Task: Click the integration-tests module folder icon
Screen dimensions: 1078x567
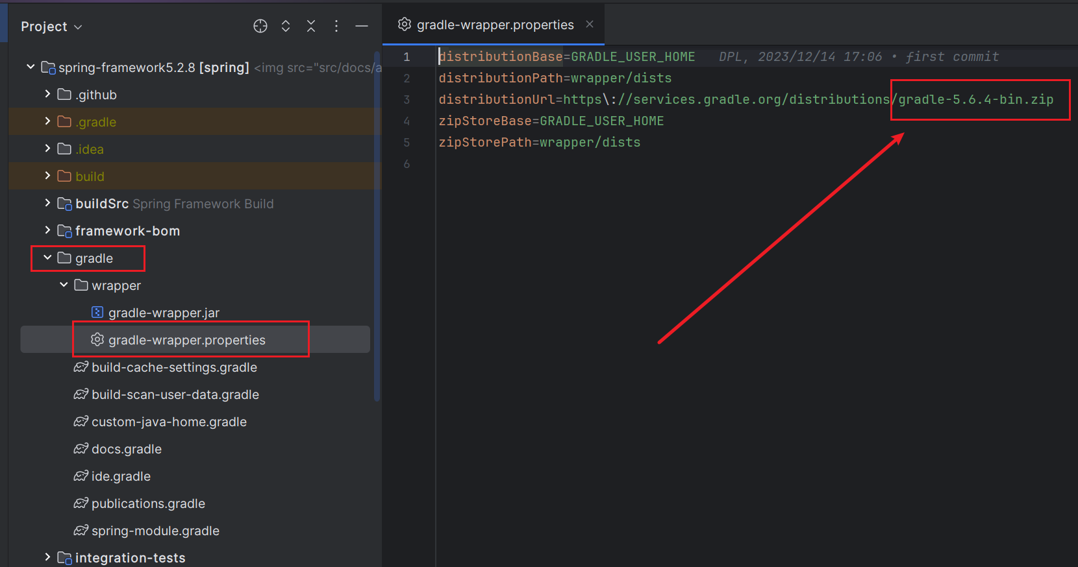Action: [x=64, y=558]
